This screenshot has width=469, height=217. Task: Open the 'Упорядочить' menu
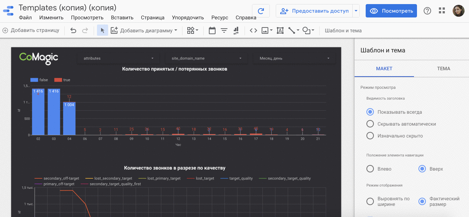pyautogui.click(x=188, y=17)
